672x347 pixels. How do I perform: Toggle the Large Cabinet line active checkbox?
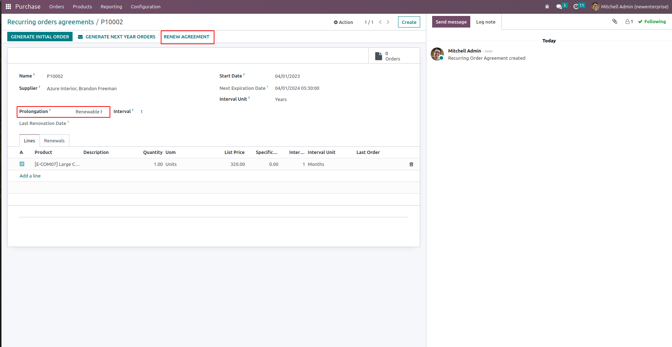coord(22,164)
